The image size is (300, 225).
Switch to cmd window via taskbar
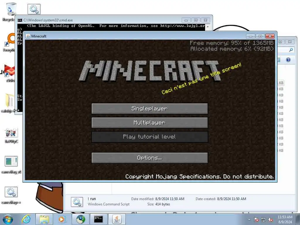pyautogui.click(x=98, y=219)
